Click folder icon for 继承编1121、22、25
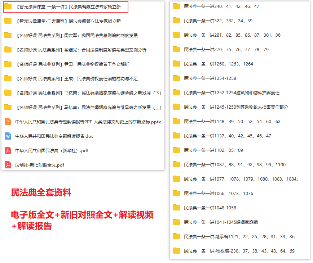Screen dimensions: 313x263 tap(177, 236)
